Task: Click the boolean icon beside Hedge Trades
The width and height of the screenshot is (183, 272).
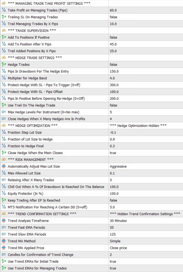Action: 4,64
